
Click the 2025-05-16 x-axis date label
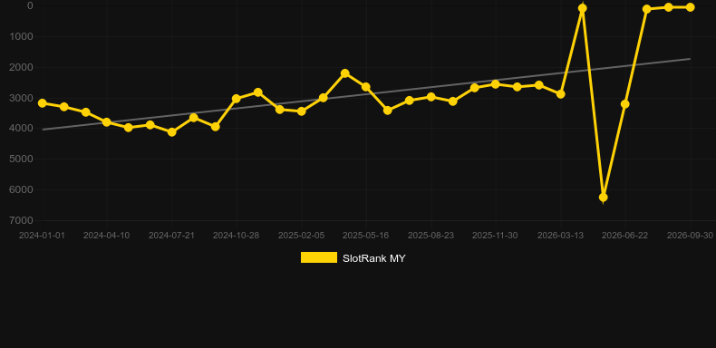(x=366, y=236)
